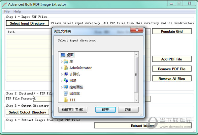The height and width of the screenshot is (135, 198).
Task: Select the 桌面 text label in tree
Action: pos(70,55)
